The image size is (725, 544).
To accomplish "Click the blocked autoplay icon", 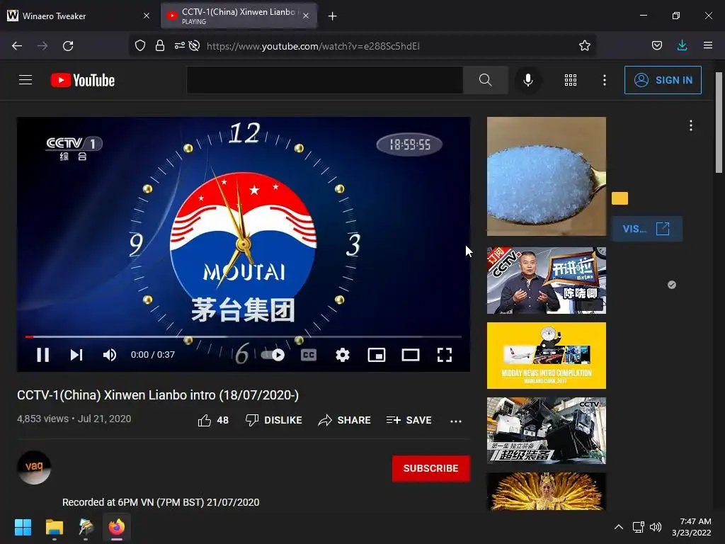I will [x=194, y=45].
